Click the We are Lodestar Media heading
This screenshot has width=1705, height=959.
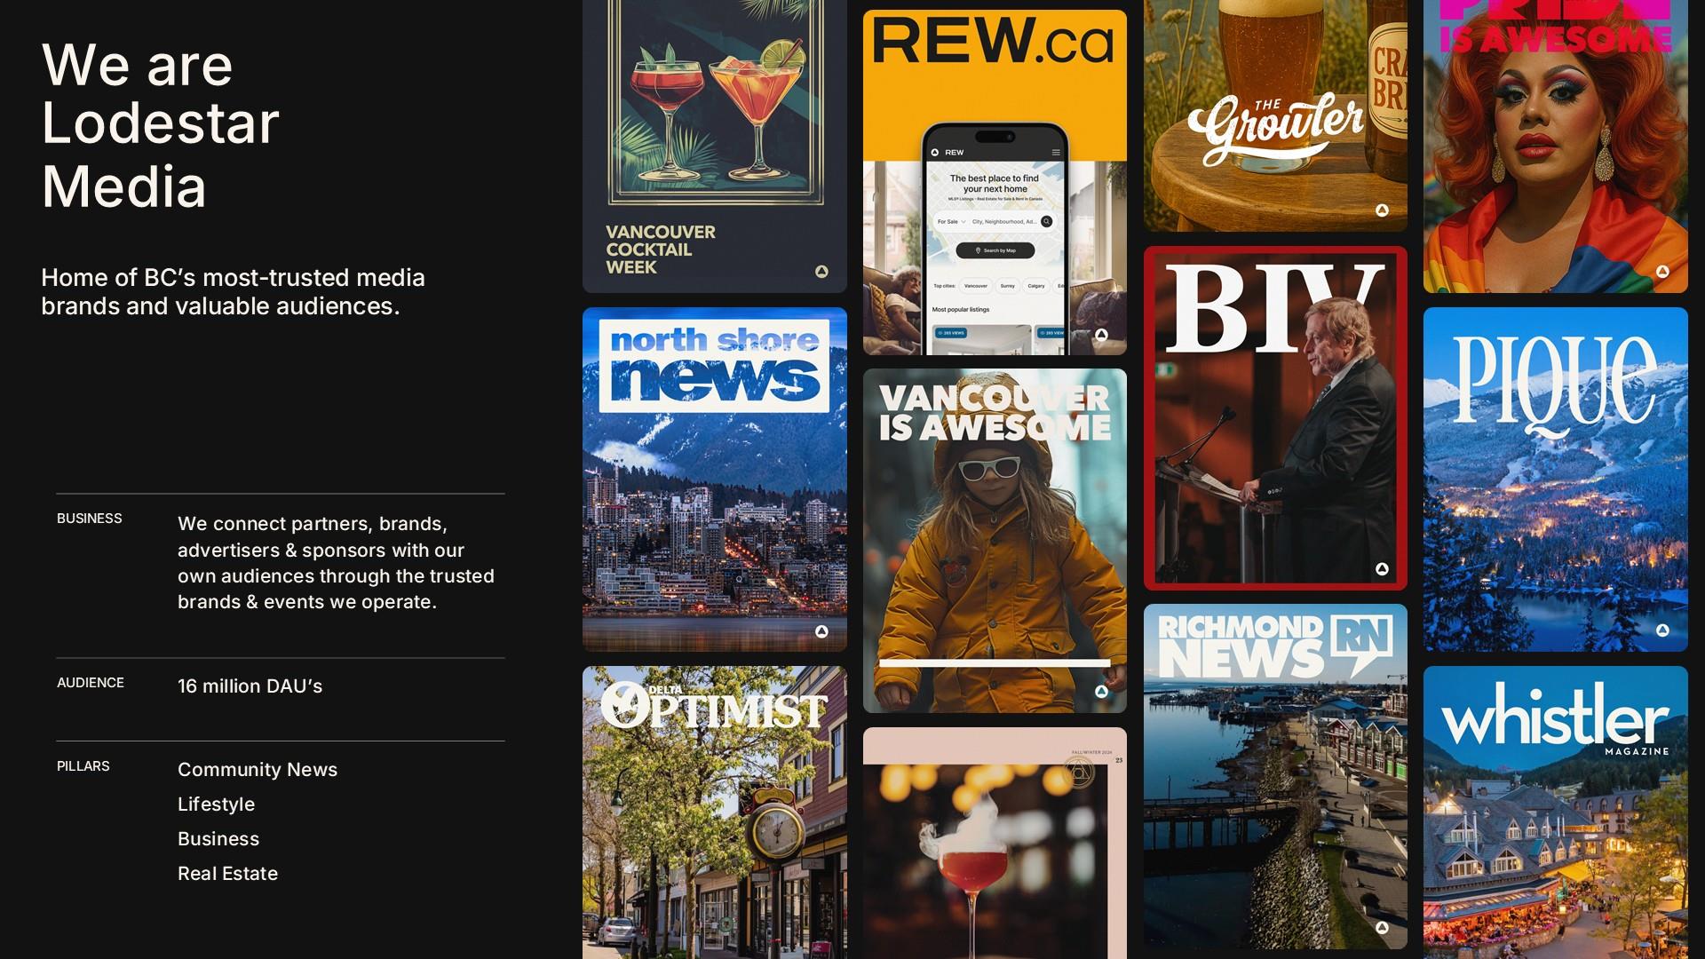click(x=160, y=124)
